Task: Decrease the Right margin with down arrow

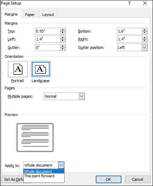Action: (x=144, y=41)
